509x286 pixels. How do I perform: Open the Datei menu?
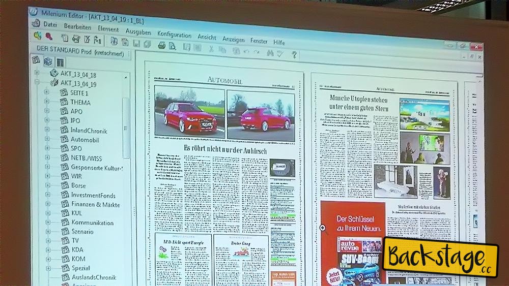coord(50,24)
